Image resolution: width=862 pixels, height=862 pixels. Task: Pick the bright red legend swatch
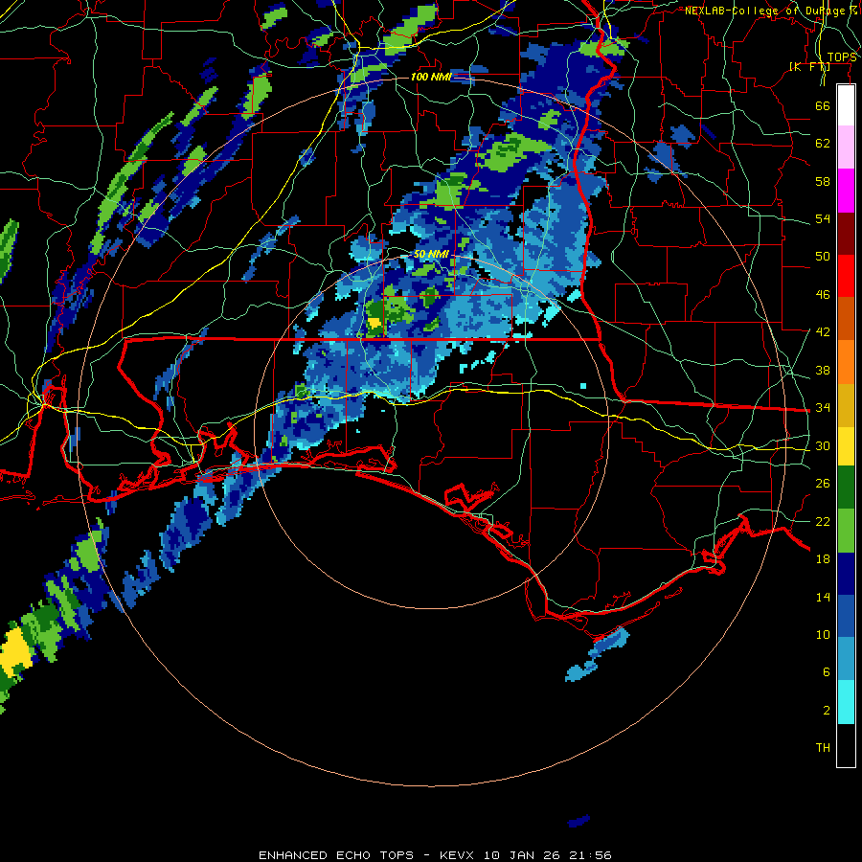coord(846,276)
